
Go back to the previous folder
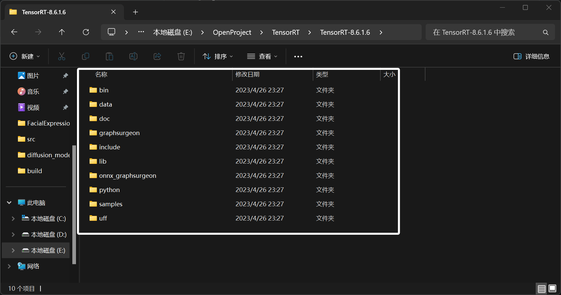tap(14, 32)
